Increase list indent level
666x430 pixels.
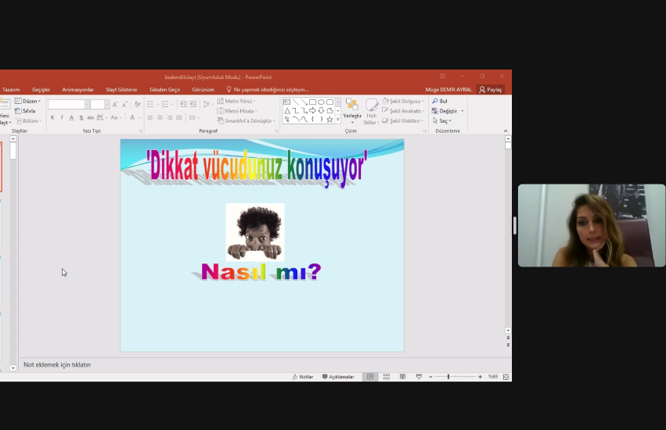[193, 104]
